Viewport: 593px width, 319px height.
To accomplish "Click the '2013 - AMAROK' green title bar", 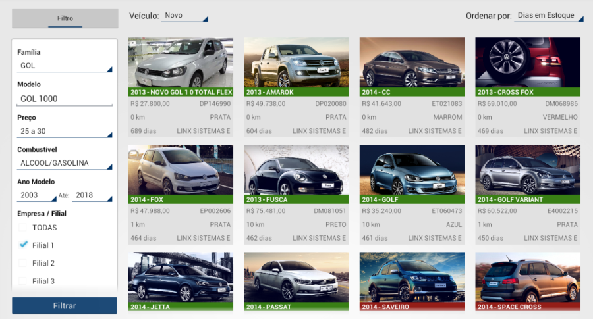I will (x=296, y=92).
